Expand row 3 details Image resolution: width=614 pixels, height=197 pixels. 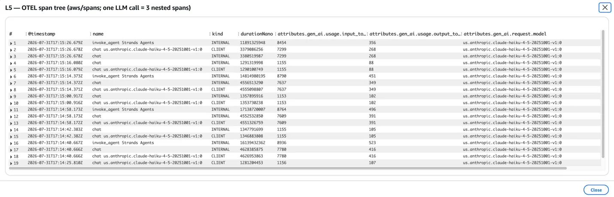point(11,57)
